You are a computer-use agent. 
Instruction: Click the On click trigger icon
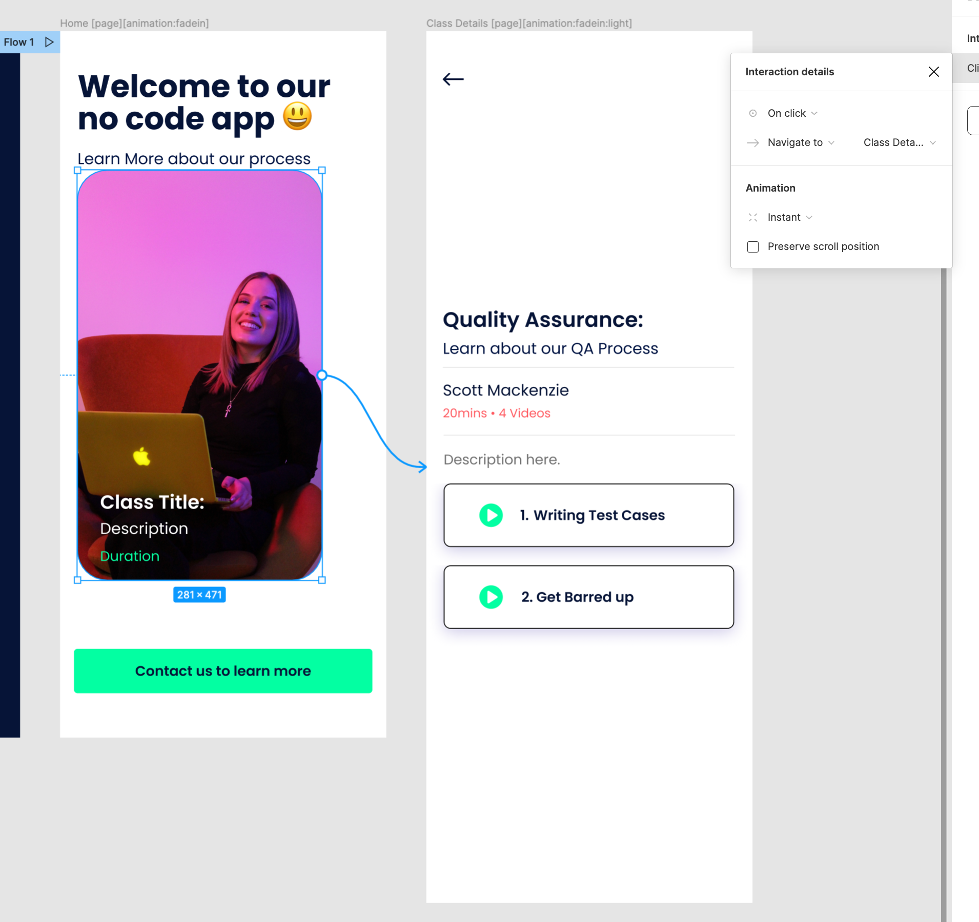(753, 113)
